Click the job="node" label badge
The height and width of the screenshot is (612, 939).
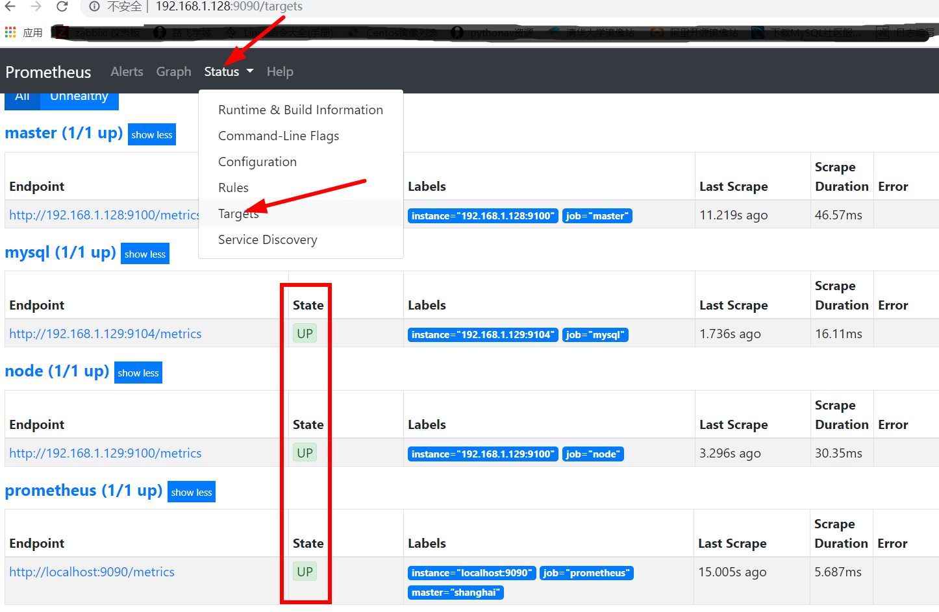(x=593, y=454)
